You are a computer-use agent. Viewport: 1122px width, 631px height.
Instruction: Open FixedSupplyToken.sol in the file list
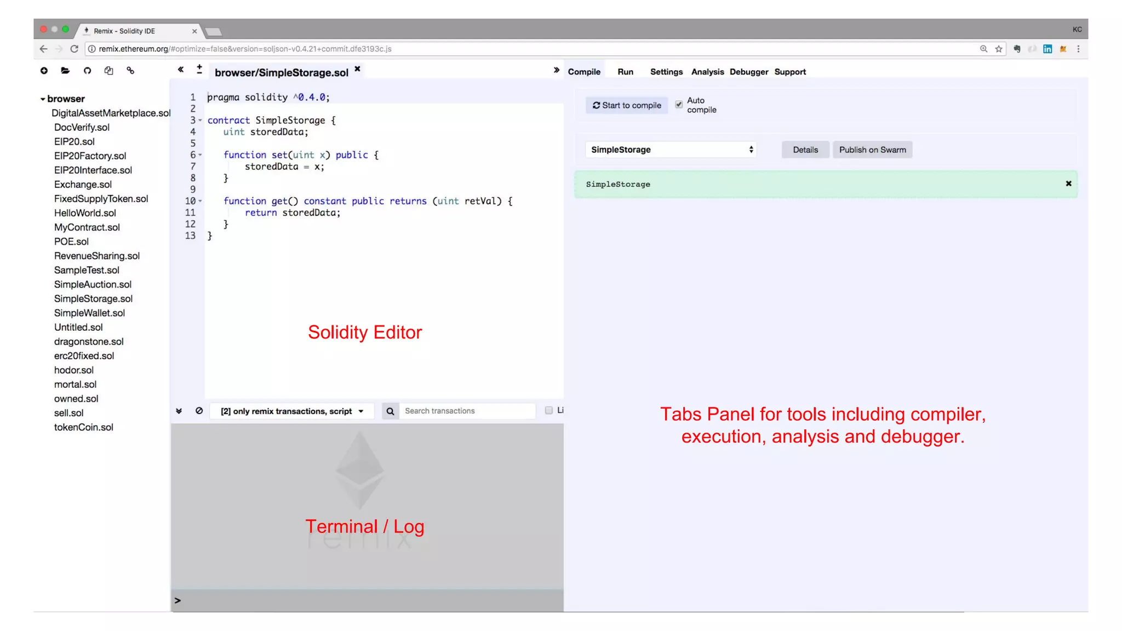[x=101, y=199]
